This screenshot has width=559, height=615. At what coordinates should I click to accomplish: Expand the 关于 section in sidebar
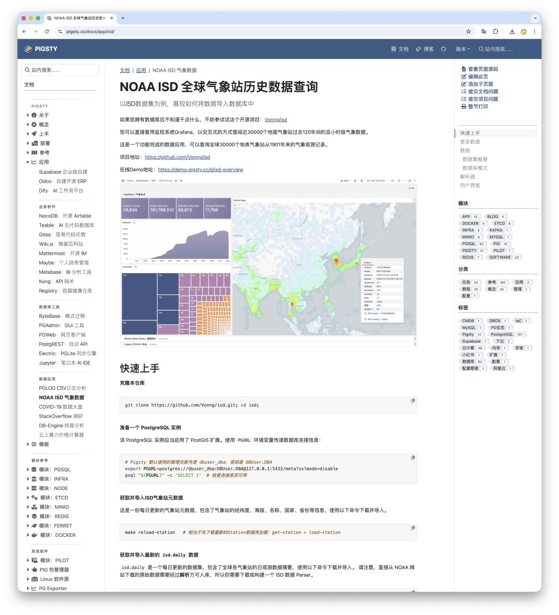click(x=28, y=115)
